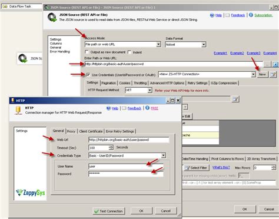Click the edit icon beside the grayed field
The width and height of the screenshot is (279, 219).
[x=235, y=99]
